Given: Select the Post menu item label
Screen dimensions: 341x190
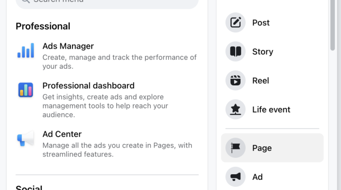Looking at the screenshot, I should tap(261, 23).
